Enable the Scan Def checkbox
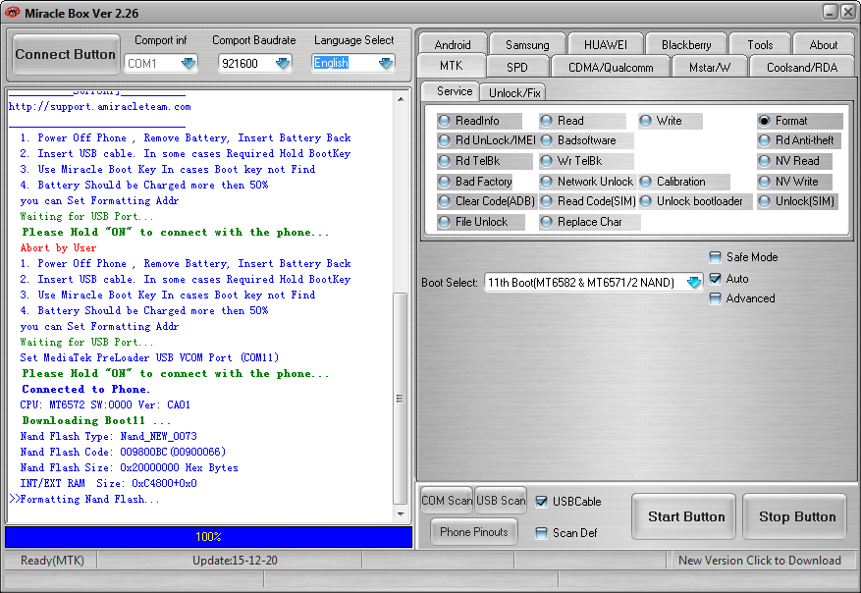The height and width of the screenshot is (593, 861). tap(541, 533)
